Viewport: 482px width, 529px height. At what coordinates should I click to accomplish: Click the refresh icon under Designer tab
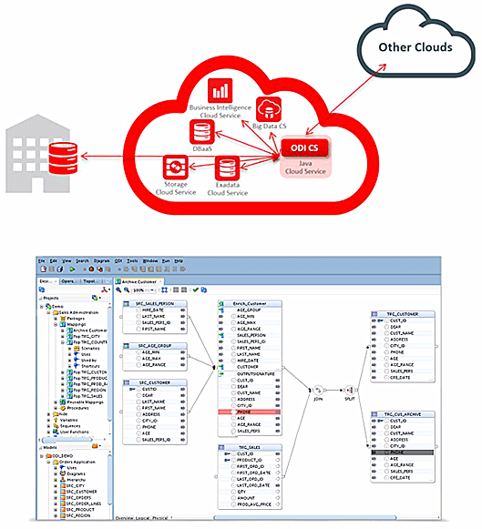click(x=42, y=290)
